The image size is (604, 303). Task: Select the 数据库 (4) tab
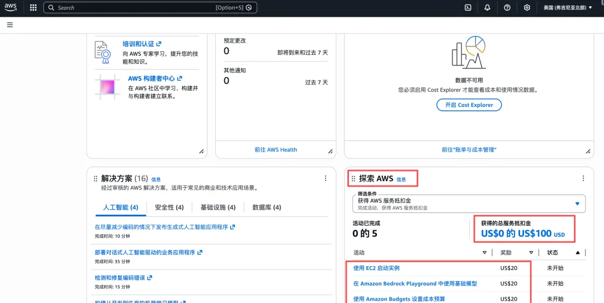coord(267,207)
